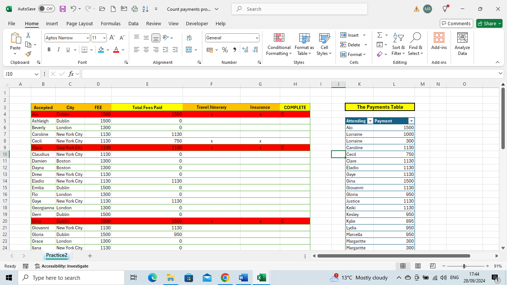This screenshot has width=507, height=285.
Task: Click the zoom slider handle
Action: (x=464, y=266)
